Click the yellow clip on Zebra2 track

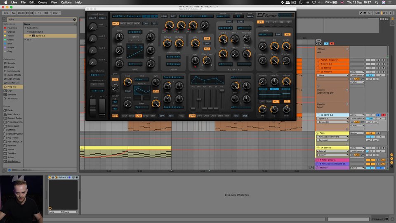[125, 148]
